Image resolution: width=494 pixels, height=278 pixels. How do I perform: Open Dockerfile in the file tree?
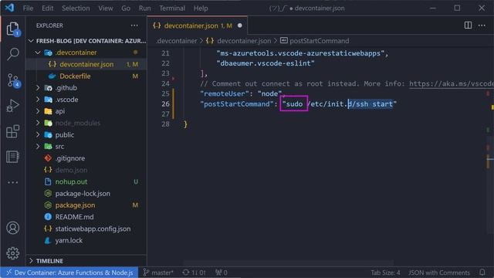point(86,76)
